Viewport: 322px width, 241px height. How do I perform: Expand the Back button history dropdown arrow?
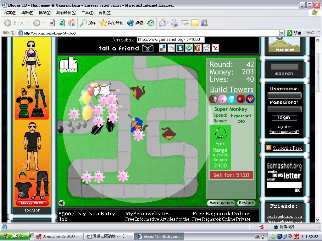pos(28,23)
